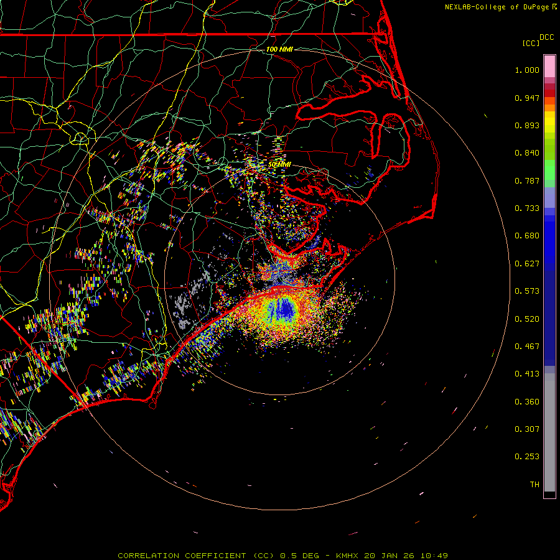The image size is (560, 560).
Task: Click the 0.627 legend value
Action: tap(527, 264)
